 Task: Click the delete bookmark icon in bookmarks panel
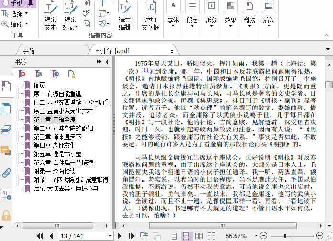coord(22,74)
